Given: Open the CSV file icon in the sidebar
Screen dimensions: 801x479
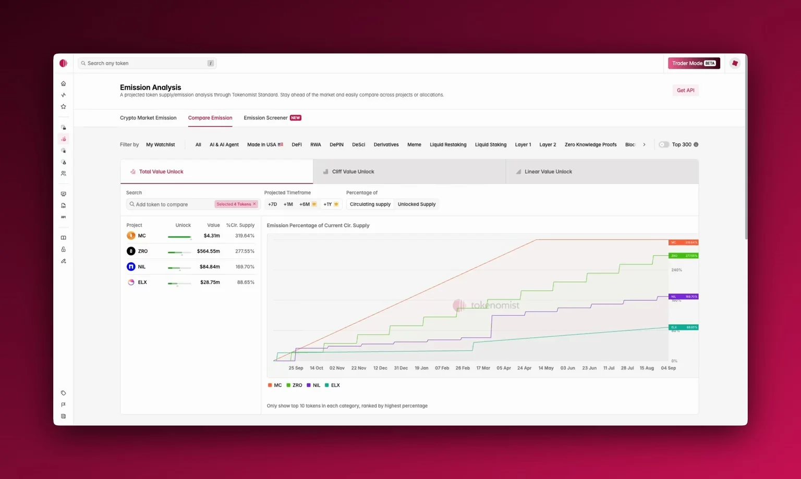Looking at the screenshot, I should point(64,205).
